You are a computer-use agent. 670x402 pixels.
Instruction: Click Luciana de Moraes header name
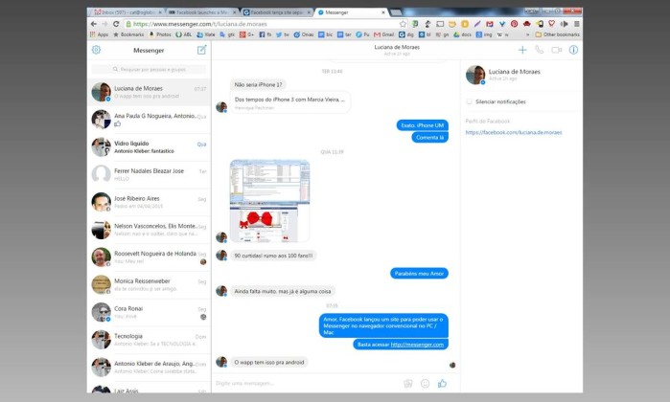click(397, 47)
